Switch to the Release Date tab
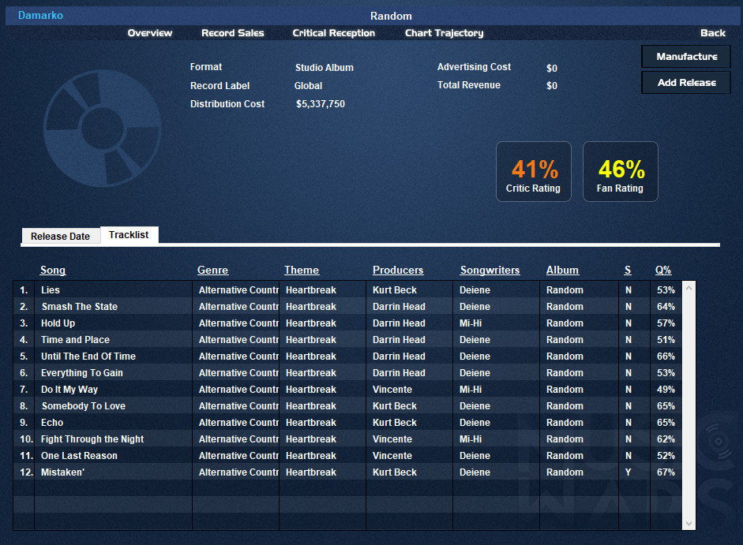Viewport: 743px width, 545px height. (60, 235)
